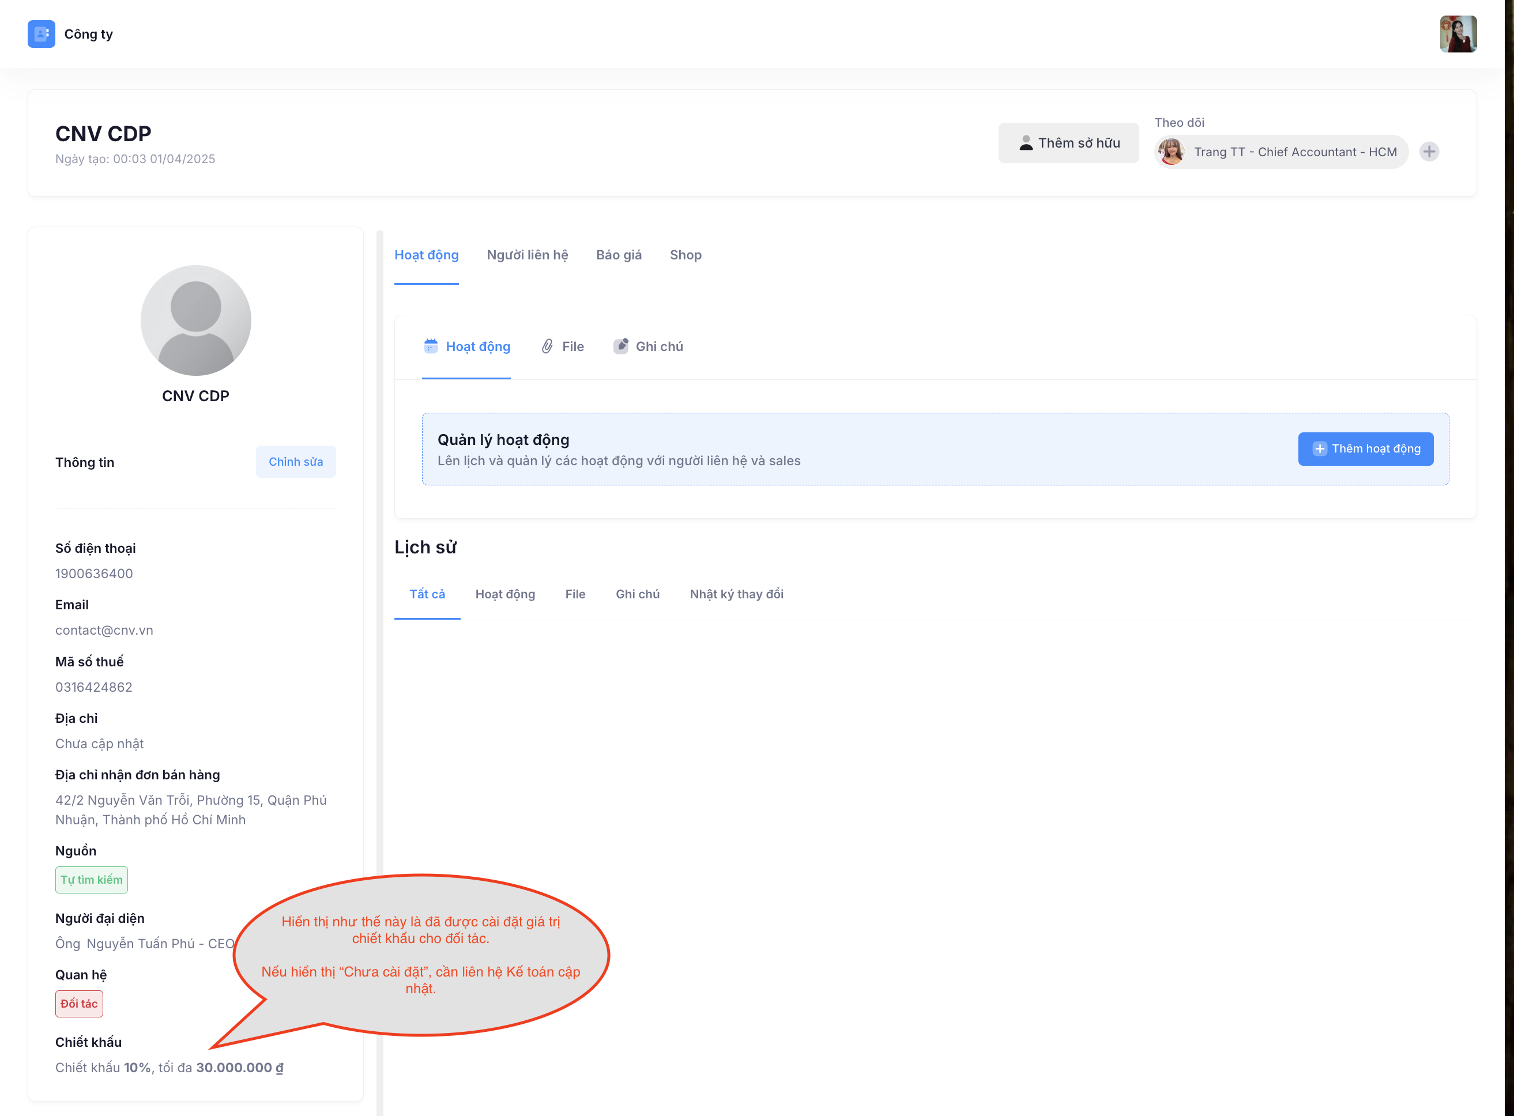Click the paperclip icon next to File
Viewport: 1514px width, 1116px height.
point(547,346)
